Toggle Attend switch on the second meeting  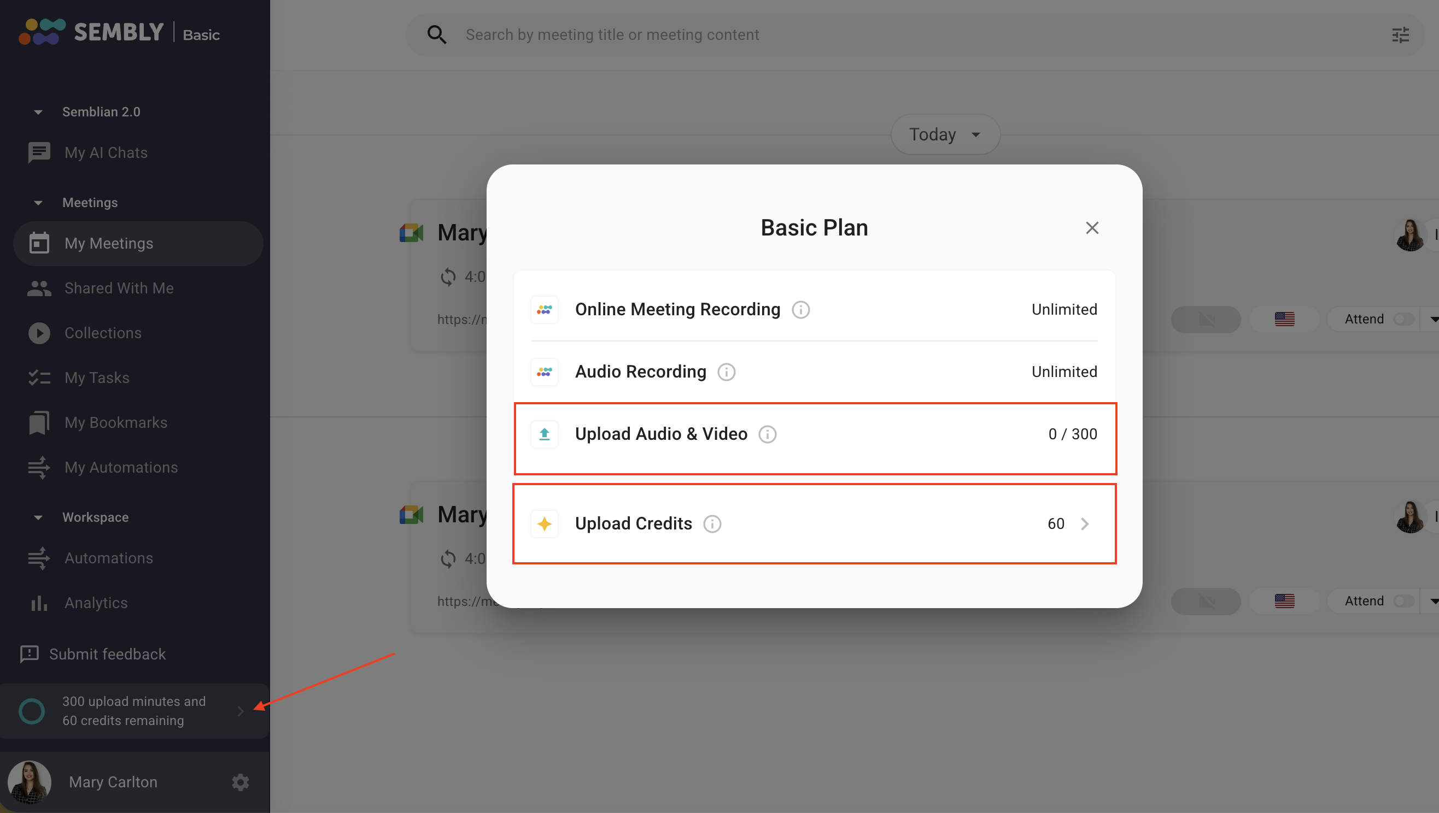tap(1403, 601)
